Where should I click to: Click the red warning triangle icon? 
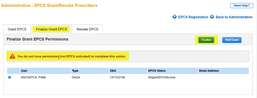(12, 56)
